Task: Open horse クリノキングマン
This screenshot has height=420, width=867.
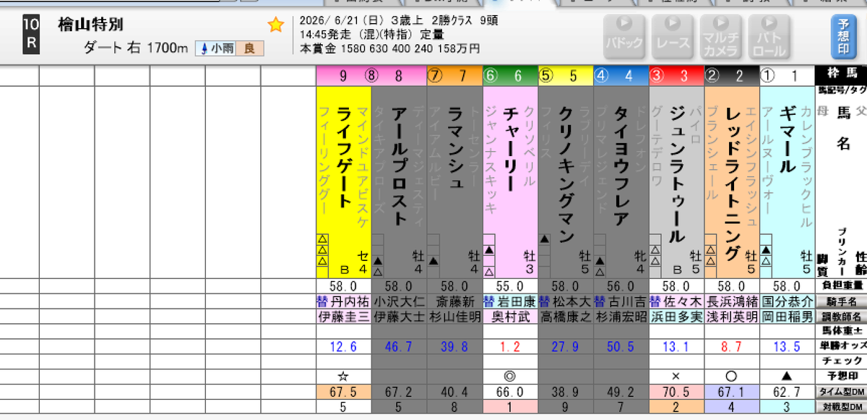Action: click(x=566, y=174)
